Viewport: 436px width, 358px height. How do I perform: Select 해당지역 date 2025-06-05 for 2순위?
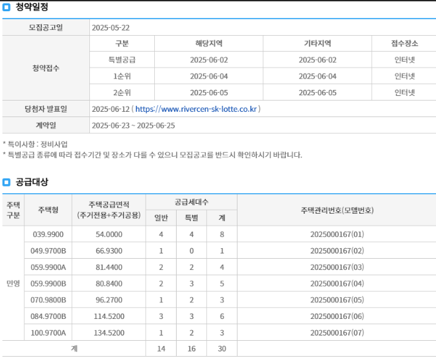coord(209,93)
